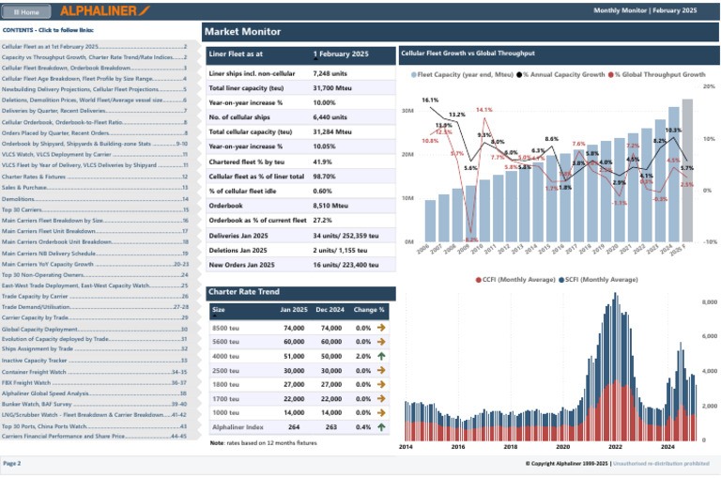Open Bunker Watch, BAF Survey link
The width and height of the screenshot is (721, 478).
coord(94,404)
